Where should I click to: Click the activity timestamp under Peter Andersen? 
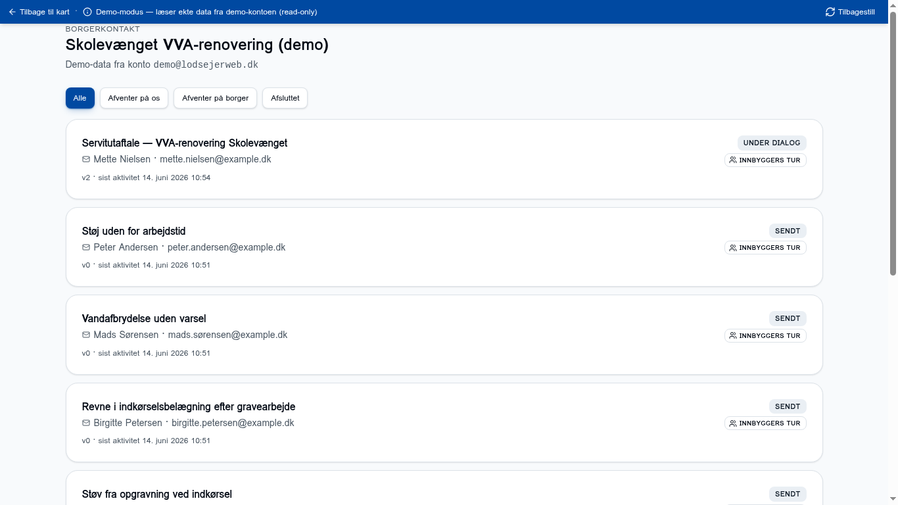coord(146,265)
